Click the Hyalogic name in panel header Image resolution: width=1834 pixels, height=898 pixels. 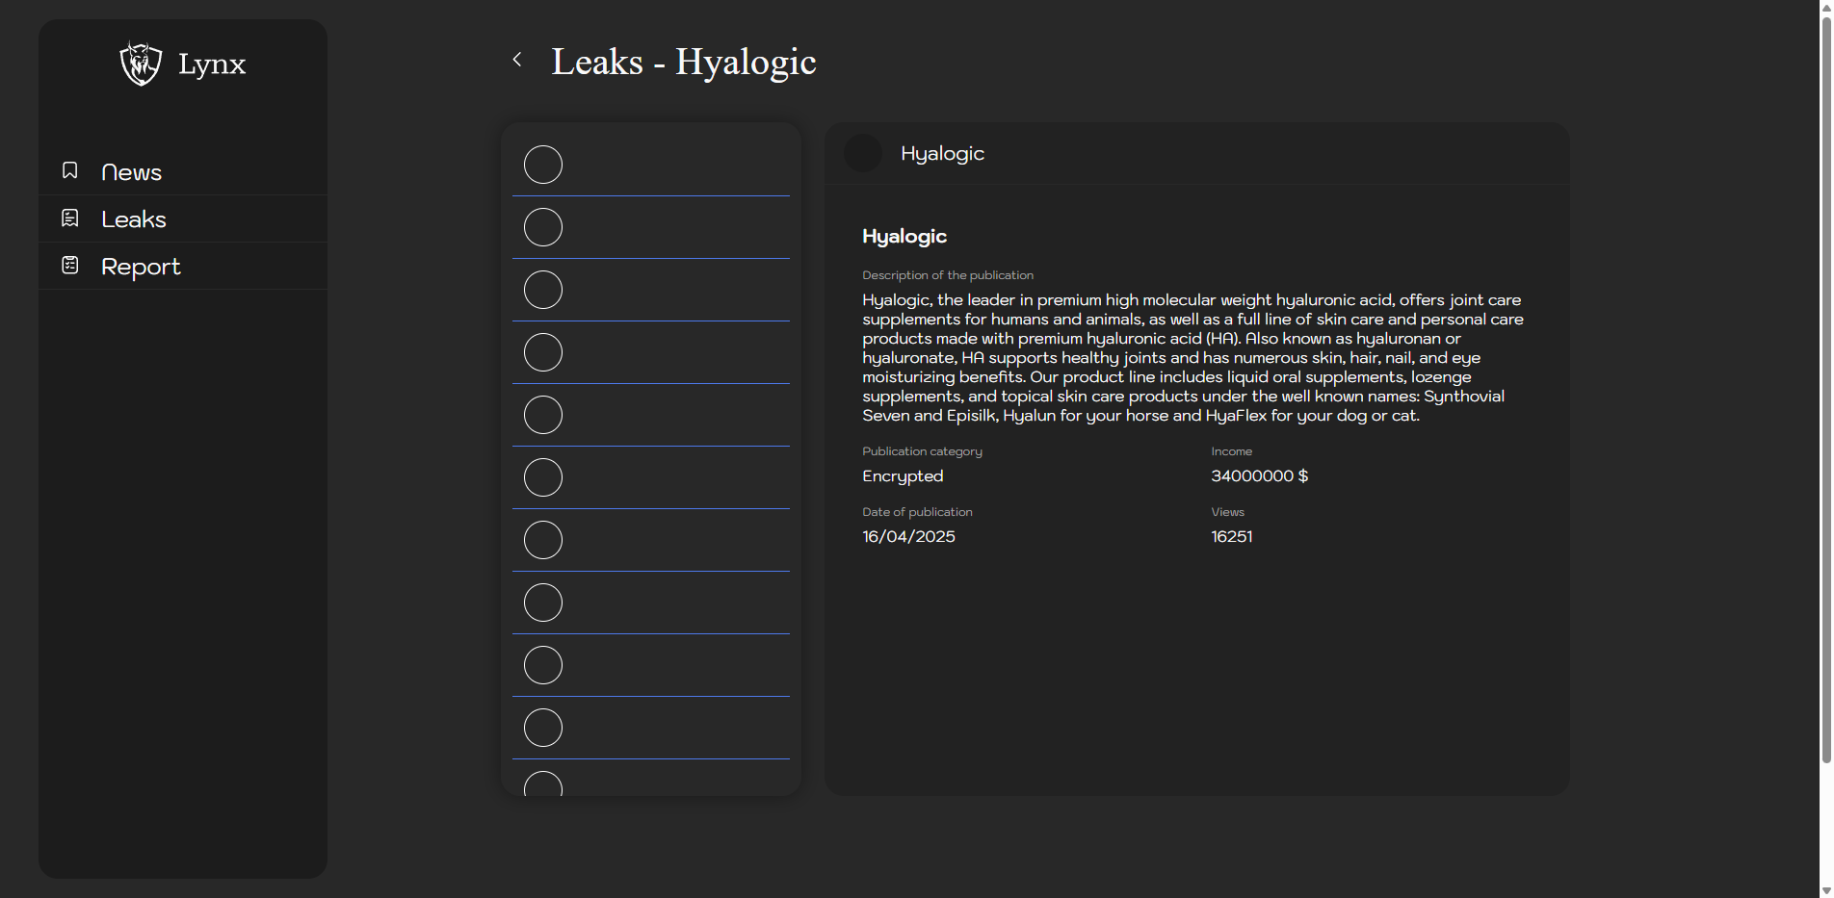(x=942, y=153)
